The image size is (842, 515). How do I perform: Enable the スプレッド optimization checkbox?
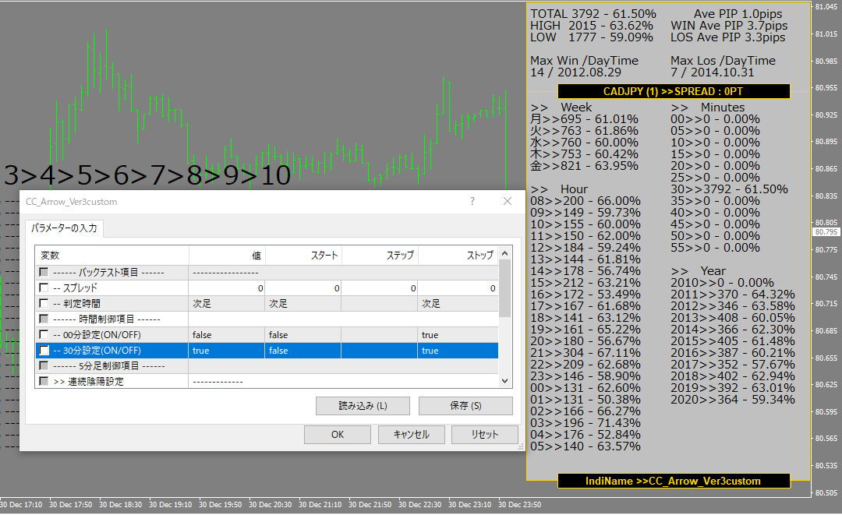point(44,288)
